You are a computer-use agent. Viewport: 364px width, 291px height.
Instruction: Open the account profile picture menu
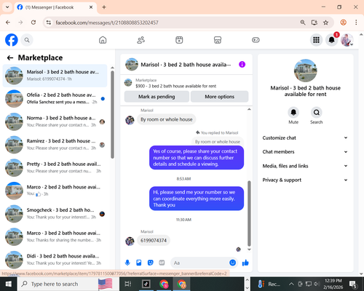(x=347, y=40)
